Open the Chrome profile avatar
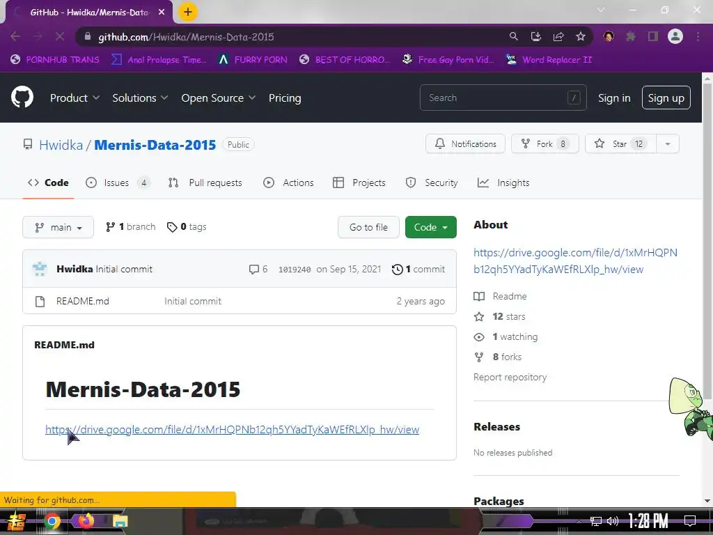Image resolution: width=713 pixels, height=535 pixels. pyautogui.click(x=675, y=36)
